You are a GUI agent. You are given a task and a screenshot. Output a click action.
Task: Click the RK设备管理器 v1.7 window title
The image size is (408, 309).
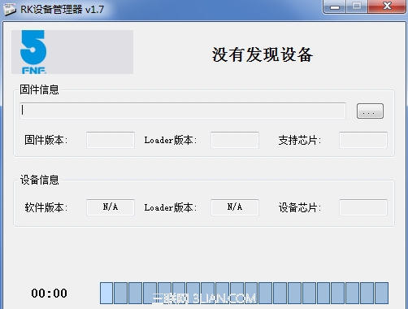(x=63, y=10)
